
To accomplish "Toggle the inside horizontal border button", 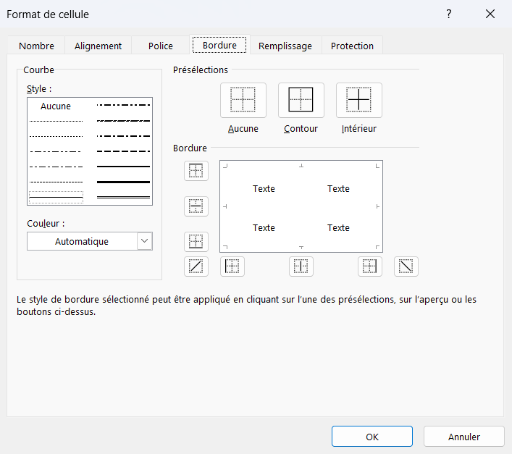I will pos(196,206).
